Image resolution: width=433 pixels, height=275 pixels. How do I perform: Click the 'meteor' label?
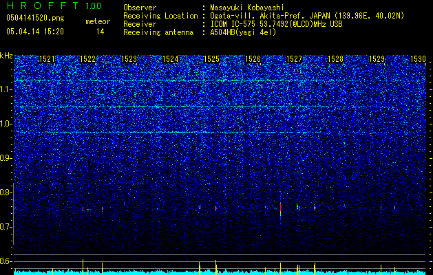point(98,21)
